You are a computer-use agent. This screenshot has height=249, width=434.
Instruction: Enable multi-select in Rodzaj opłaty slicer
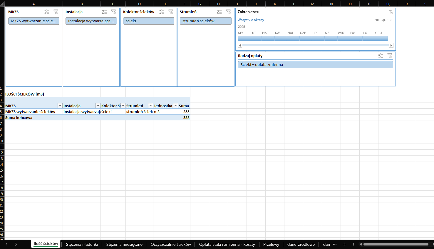(381, 56)
